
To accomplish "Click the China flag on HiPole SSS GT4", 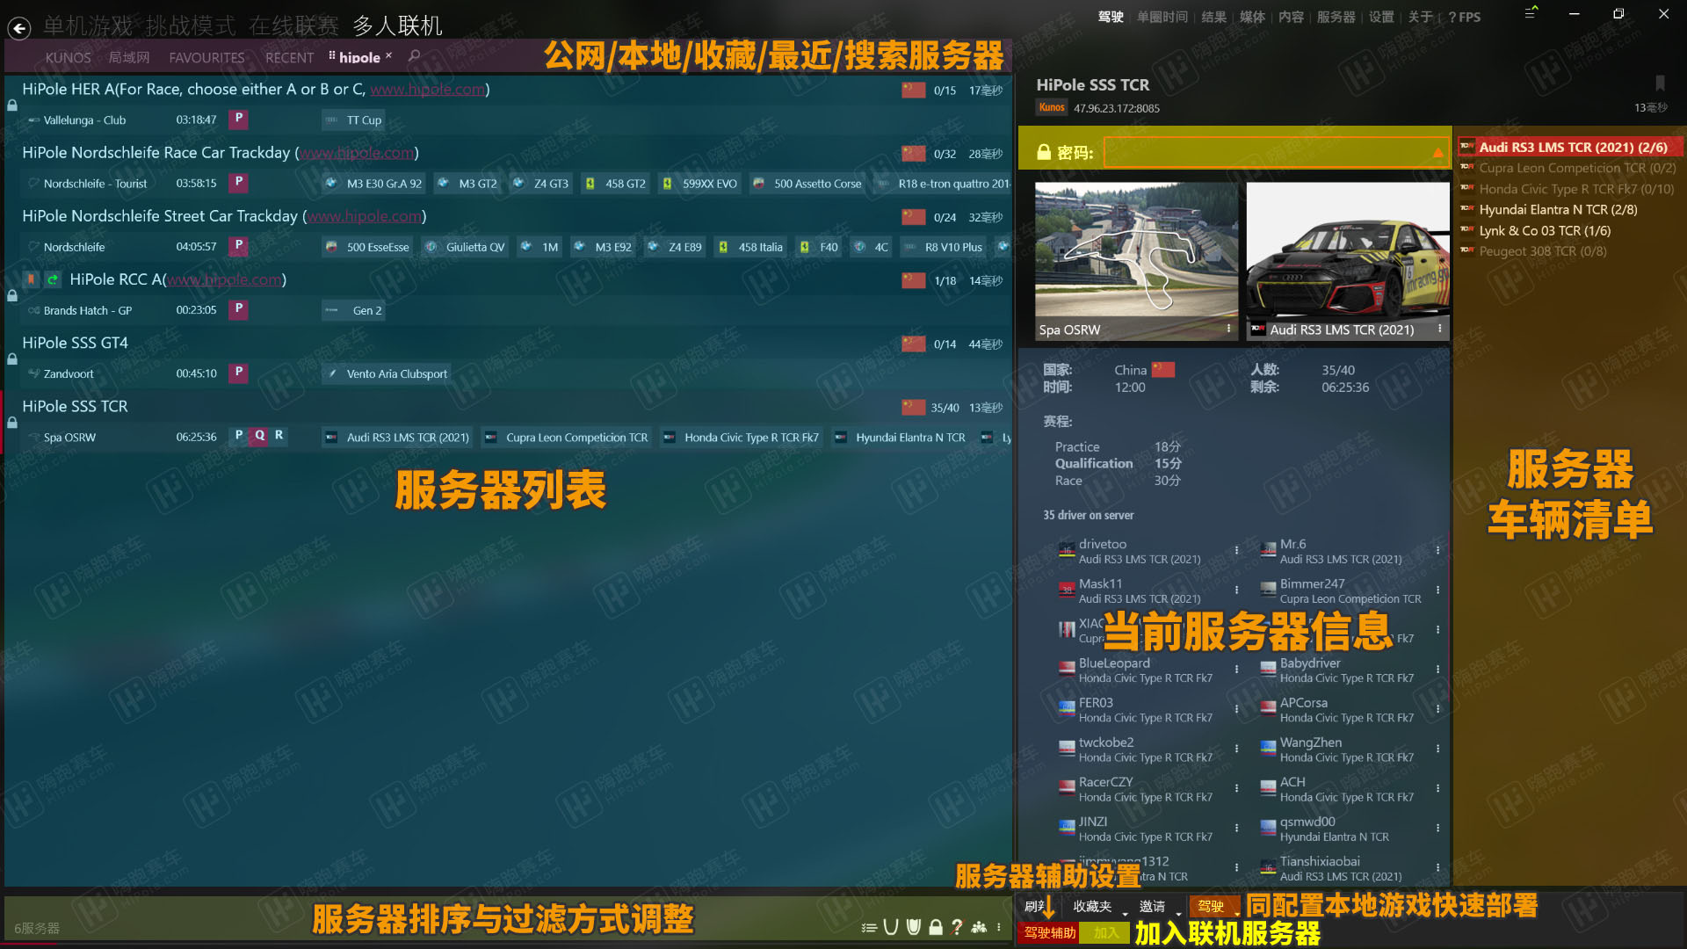I will [x=914, y=344].
